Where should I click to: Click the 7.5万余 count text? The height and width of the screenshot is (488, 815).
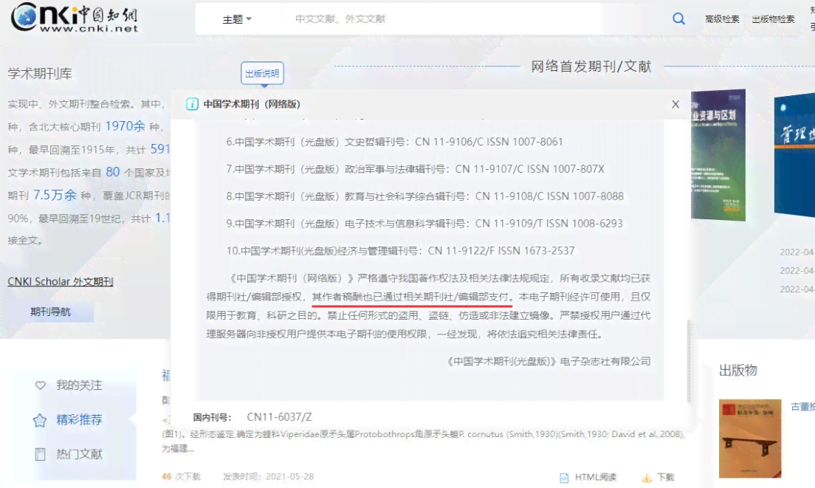pos(55,195)
